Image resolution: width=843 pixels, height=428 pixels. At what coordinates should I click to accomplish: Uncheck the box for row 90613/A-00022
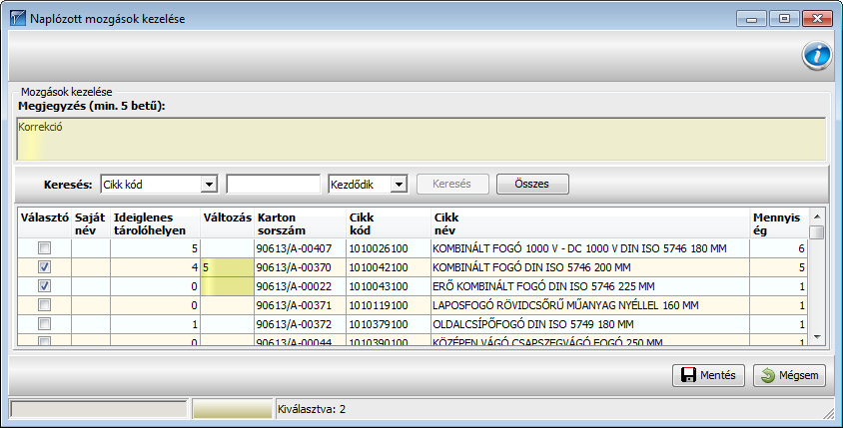(x=44, y=285)
